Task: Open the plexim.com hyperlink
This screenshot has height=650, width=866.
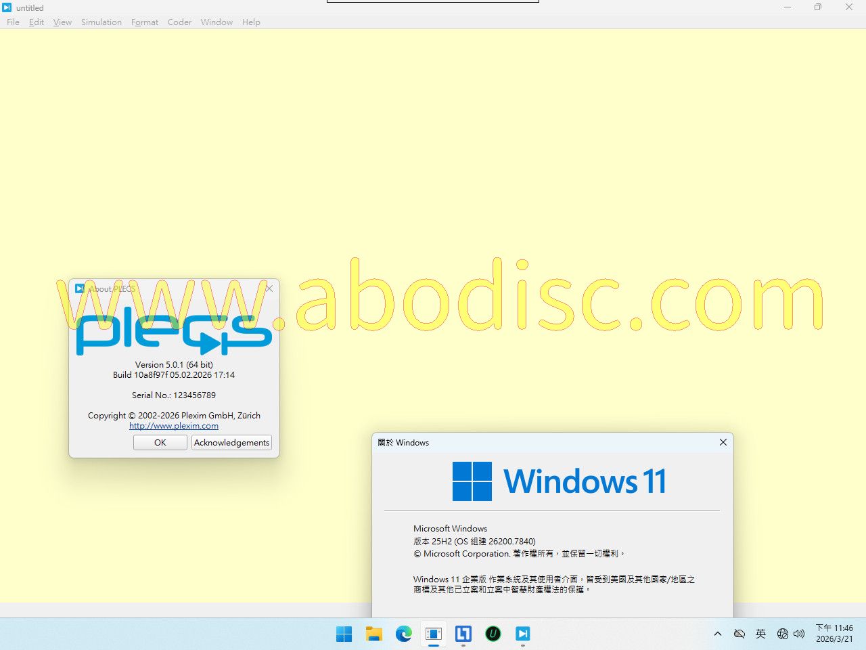Action: point(174,426)
